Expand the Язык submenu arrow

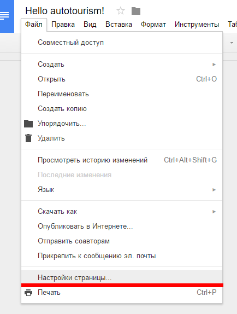[214, 190]
